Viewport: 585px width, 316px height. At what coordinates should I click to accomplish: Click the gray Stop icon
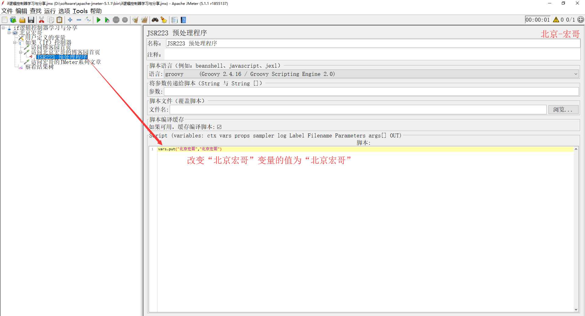coord(116,20)
